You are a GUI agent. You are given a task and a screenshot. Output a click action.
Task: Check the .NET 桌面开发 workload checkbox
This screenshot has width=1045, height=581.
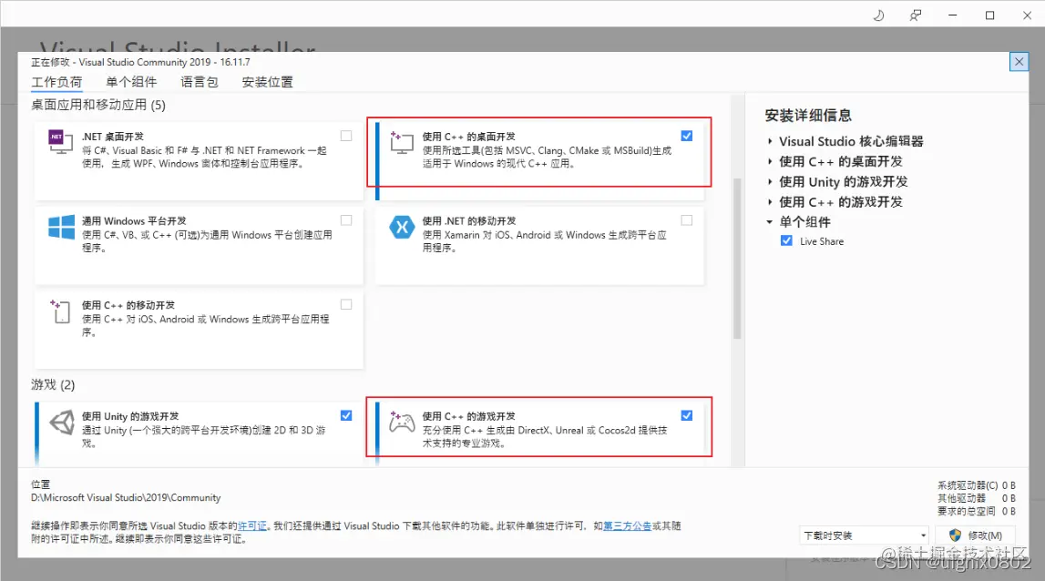346,136
